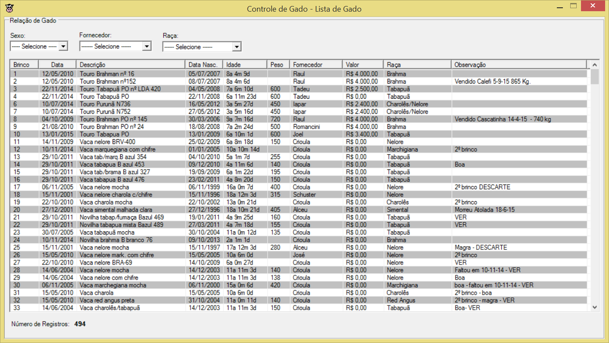This screenshot has width=609, height=343.
Task: Click the record count 494
Action: pyautogui.click(x=80, y=324)
